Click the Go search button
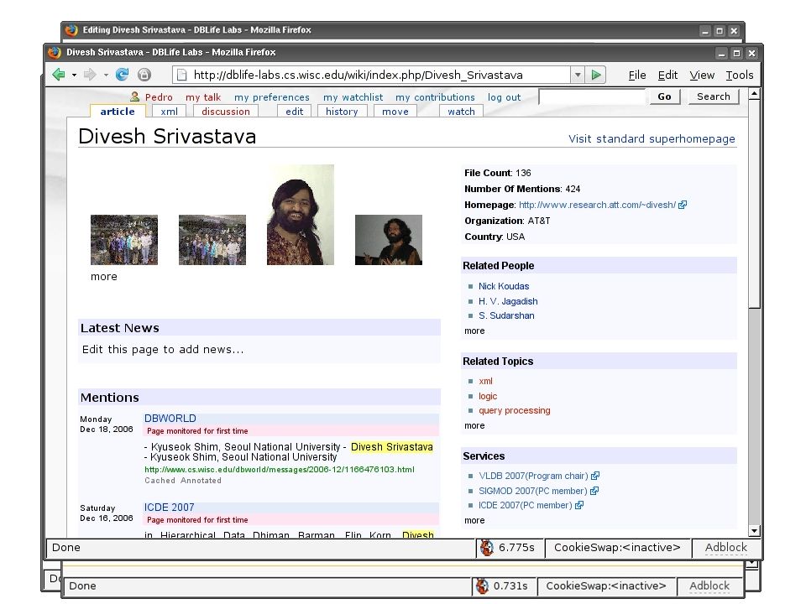 (x=665, y=96)
